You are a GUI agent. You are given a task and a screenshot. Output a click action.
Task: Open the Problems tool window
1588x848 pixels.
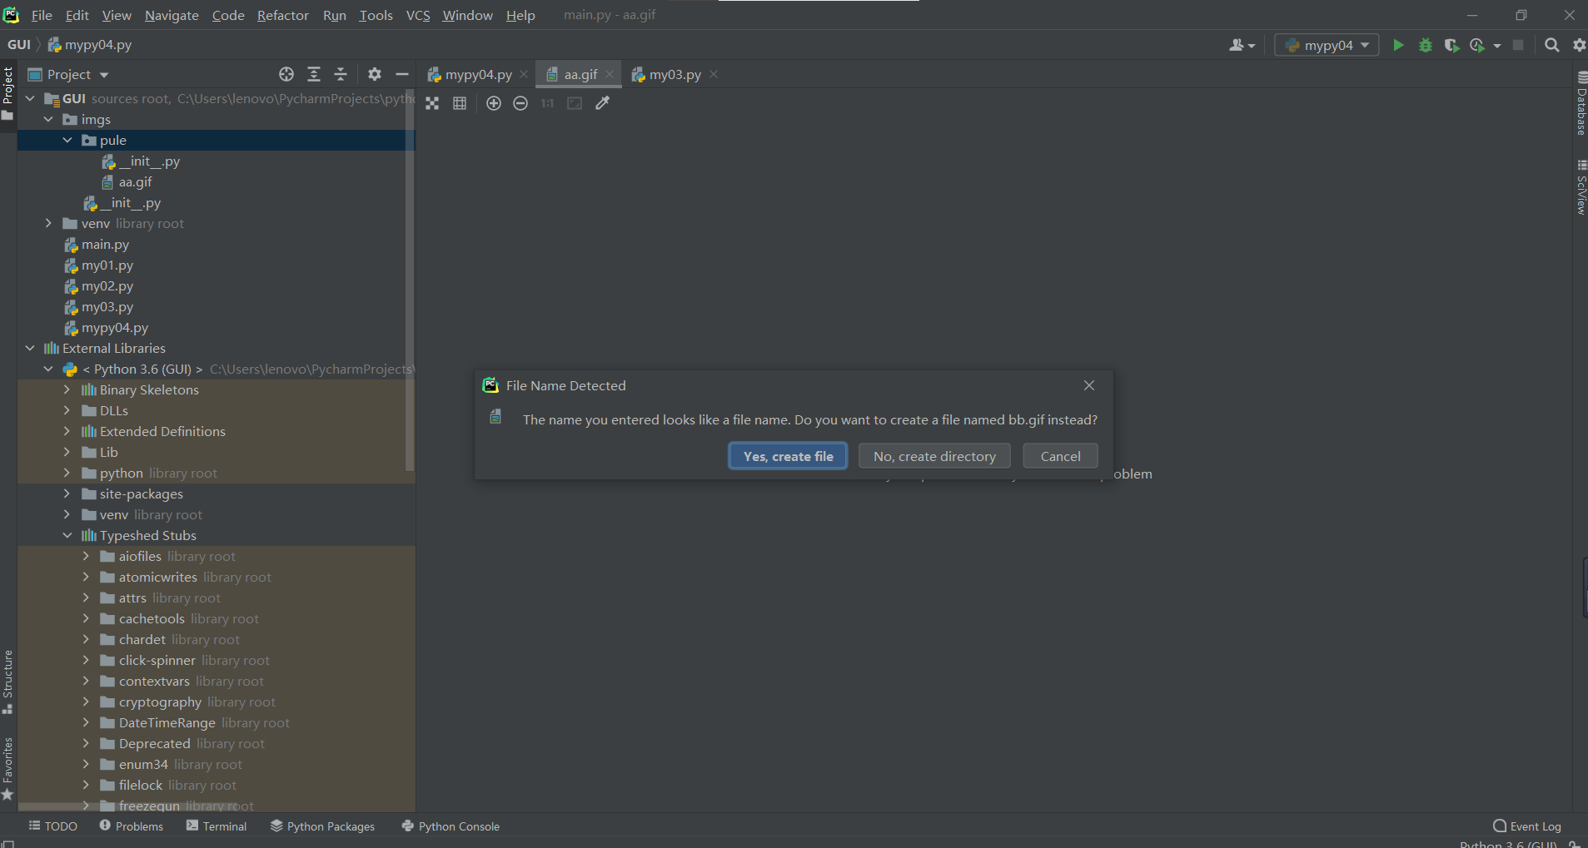[x=132, y=826]
